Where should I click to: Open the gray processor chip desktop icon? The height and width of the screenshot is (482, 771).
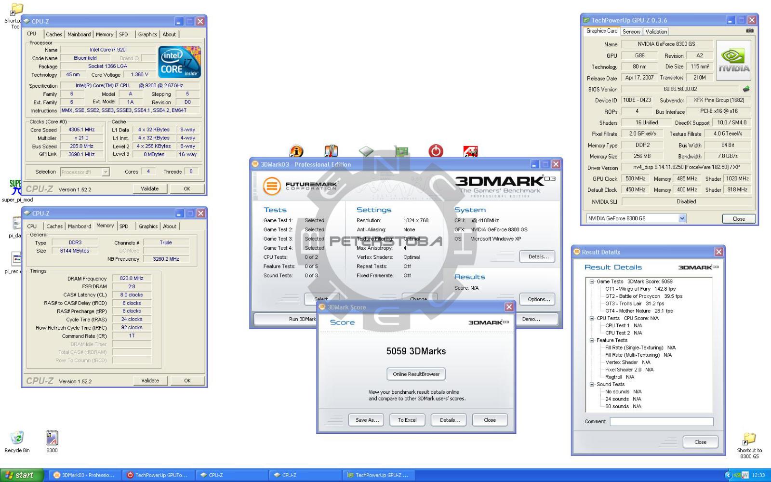coord(366,151)
